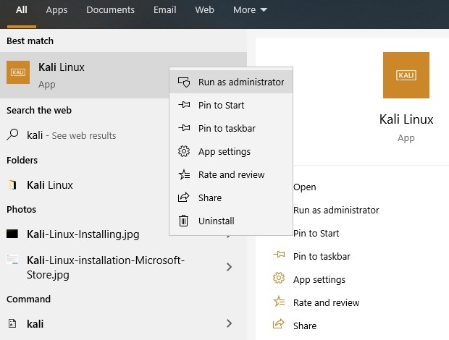This screenshot has height=340, width=449.
Task: Expand the kali command result chevron
Action: (229, 323)
